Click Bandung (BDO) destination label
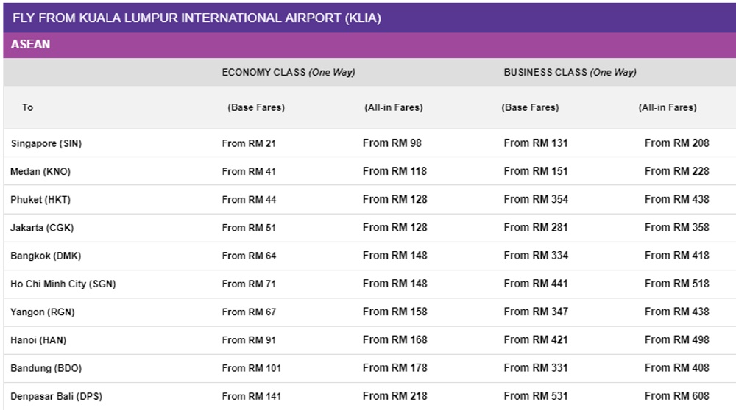Viewport: 736px width, 410px height. [x=46, y=368]
